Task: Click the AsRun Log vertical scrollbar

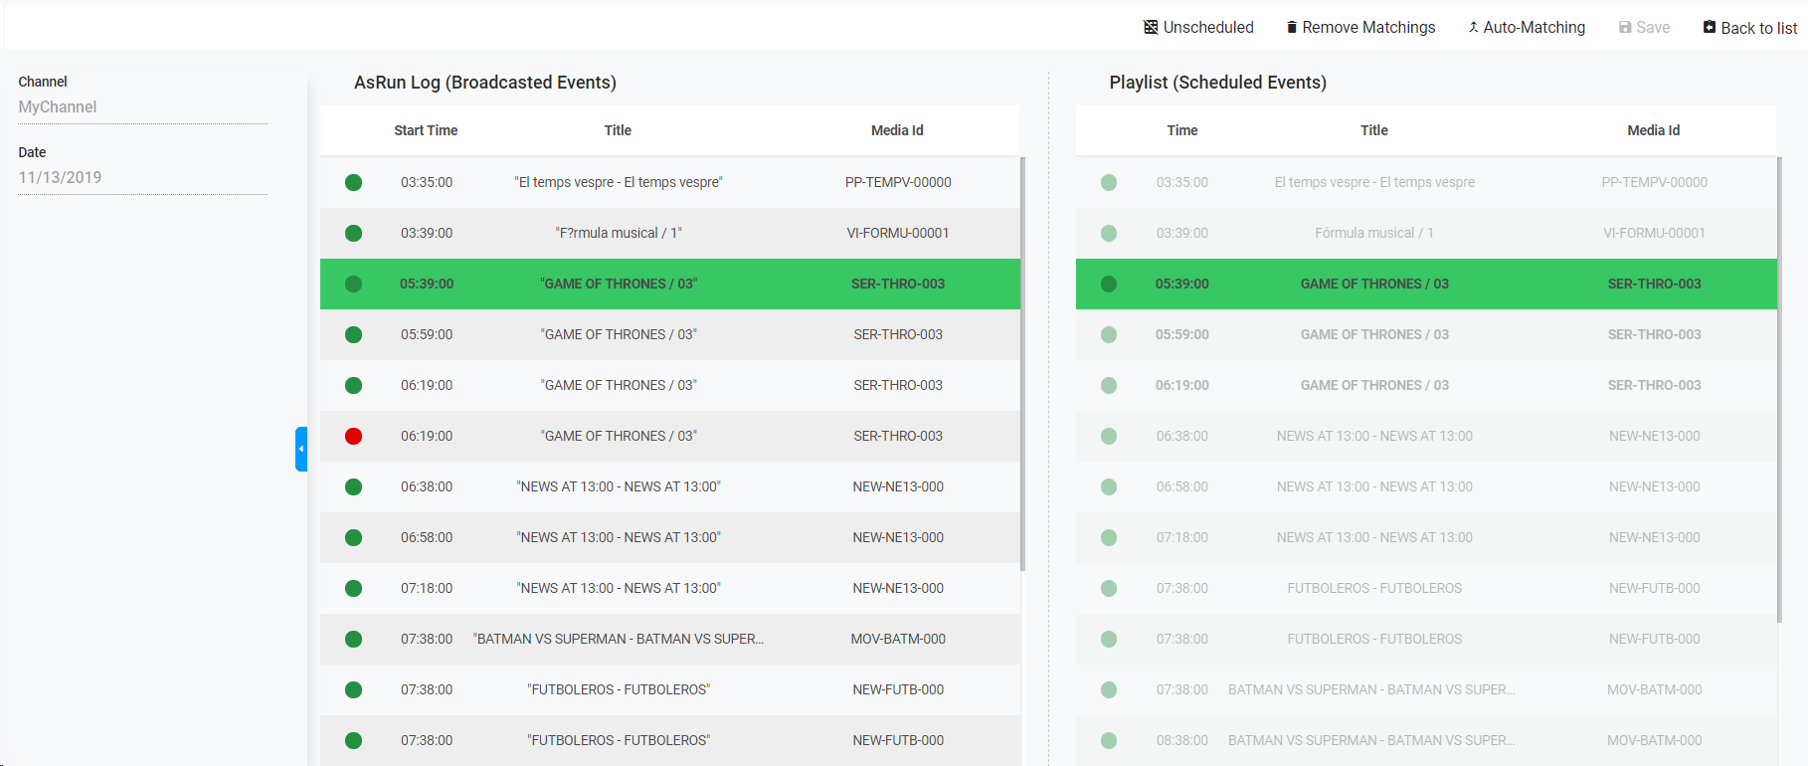Action: click(x=1022, y=363)
